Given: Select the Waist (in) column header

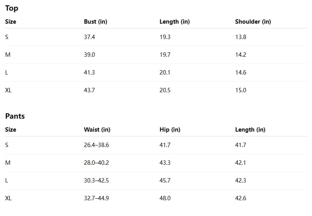Looking at the screenshot, I should click(x=97, y=130).
